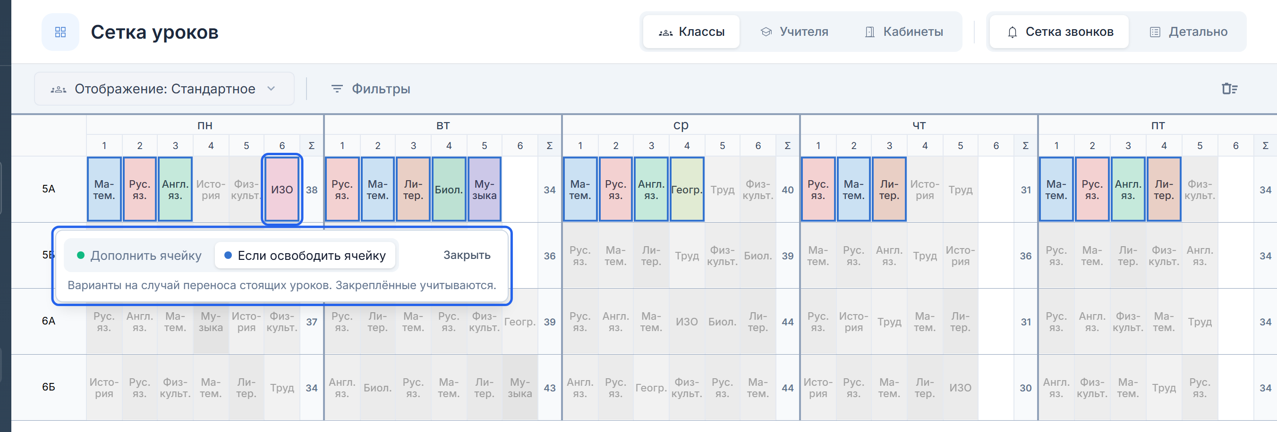Click the пн day header
This screenshot has width=1277, height=432.
coord(205,125)
